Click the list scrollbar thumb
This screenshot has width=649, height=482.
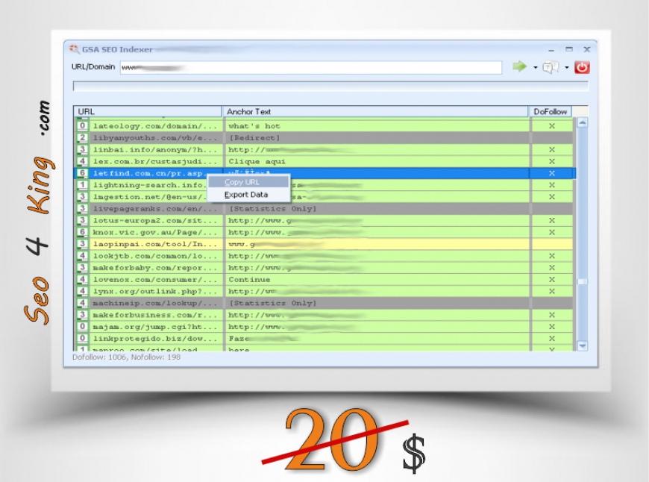[583, 281]
